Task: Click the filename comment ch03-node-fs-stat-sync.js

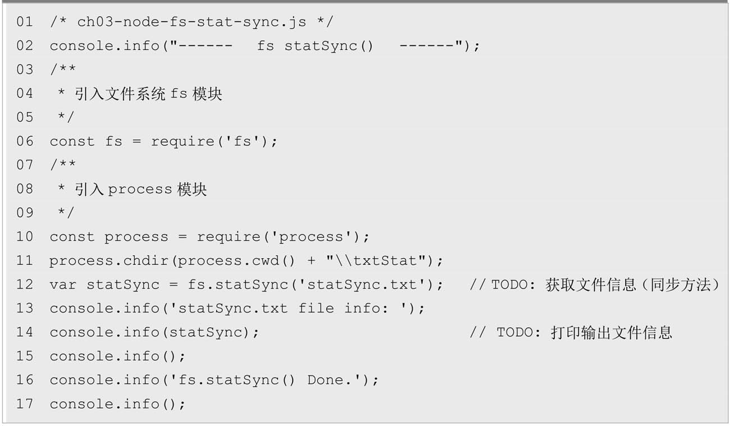Action: coord(191,22)
